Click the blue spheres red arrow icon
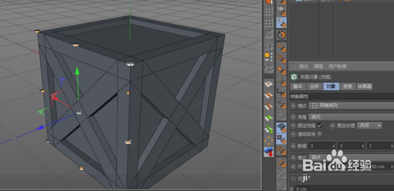This screenshot has width=394, height=191. [269, 152]
